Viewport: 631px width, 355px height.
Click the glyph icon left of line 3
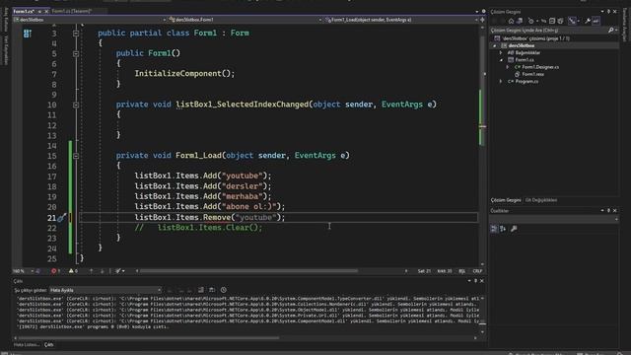tap(28, 34)
